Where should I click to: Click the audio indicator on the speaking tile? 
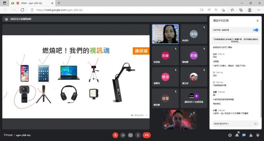pos(176,27)
